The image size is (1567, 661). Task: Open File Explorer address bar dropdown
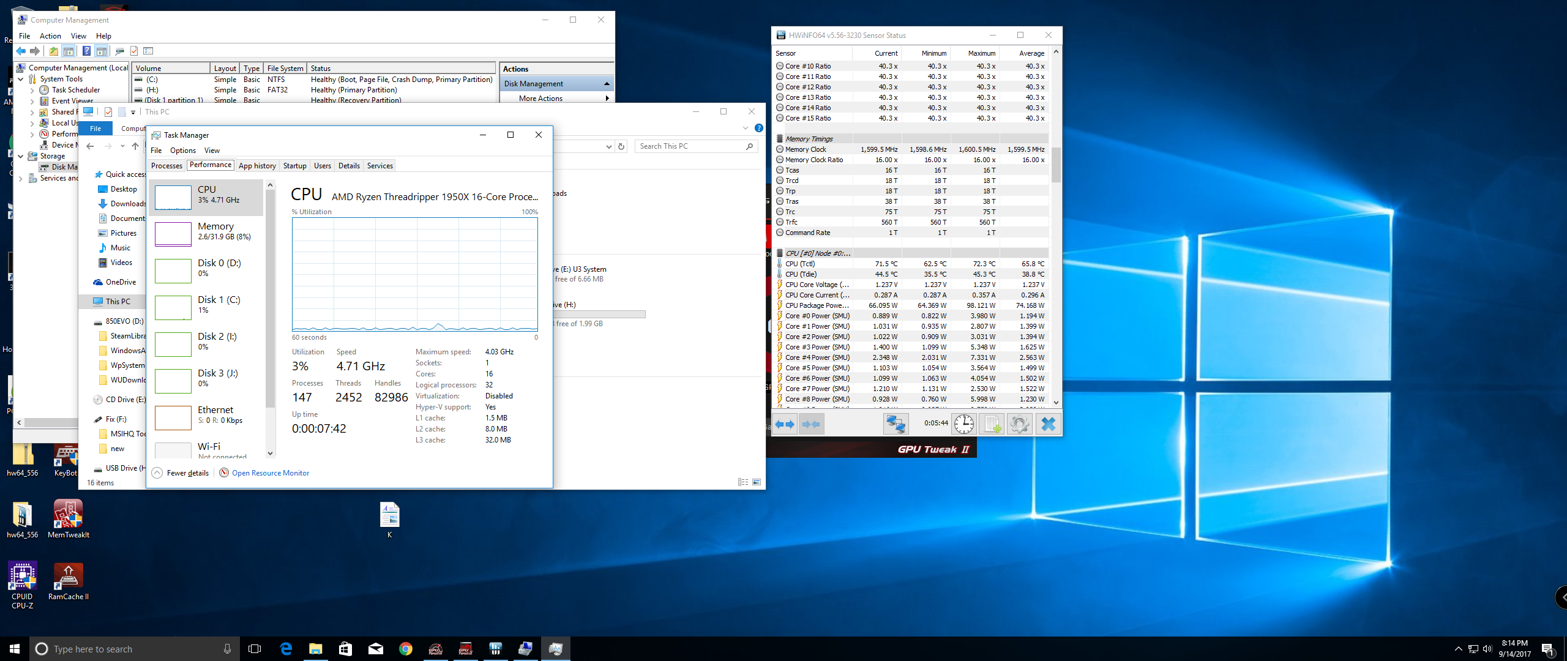[608, 146]
